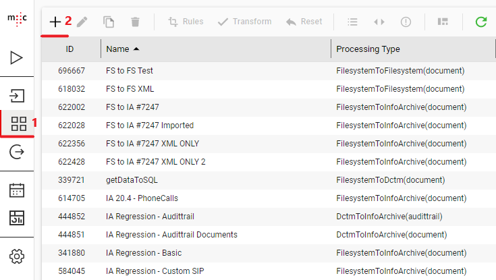Click the trash delete icon
The width and height of the screenshot is (496, 280).
135,22
